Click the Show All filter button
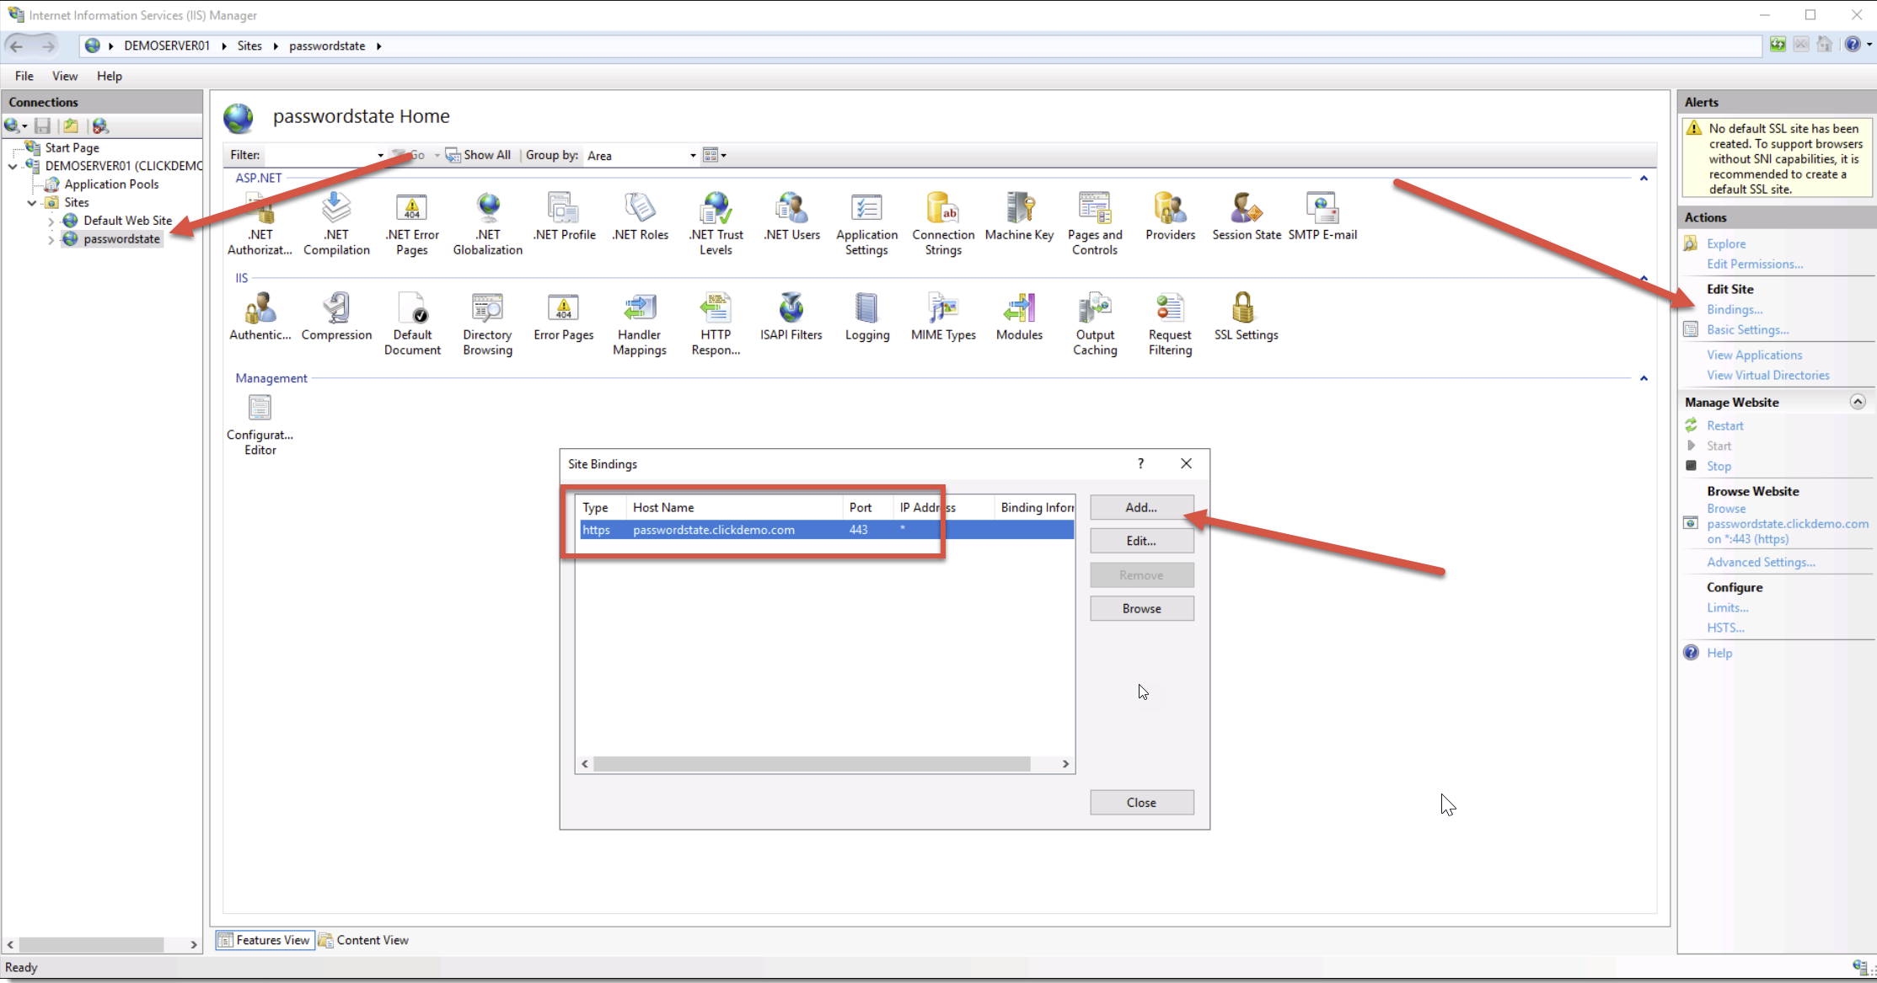1877x983 pixels. pos(478,155)
